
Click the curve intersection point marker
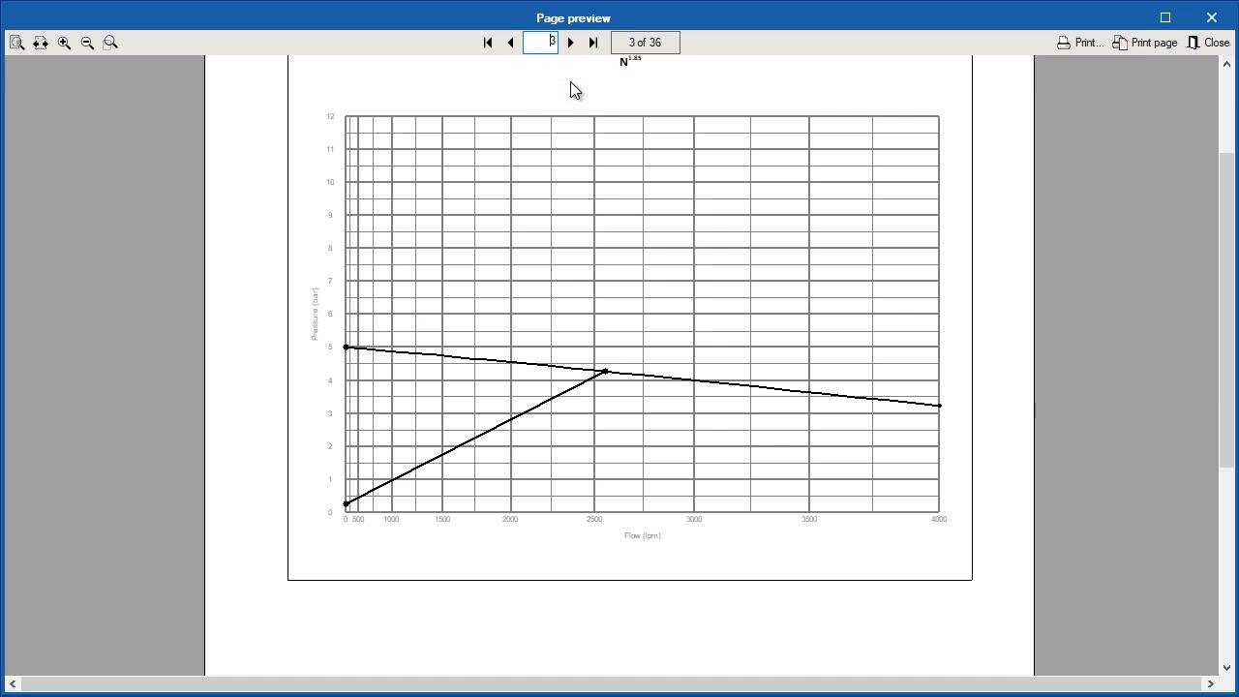(x=605, y=371)
